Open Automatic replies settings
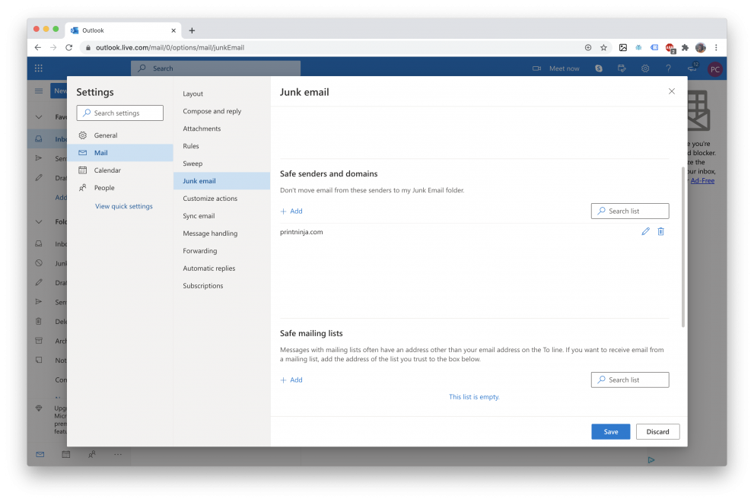 pyautogui.click(x=221, y=268)
